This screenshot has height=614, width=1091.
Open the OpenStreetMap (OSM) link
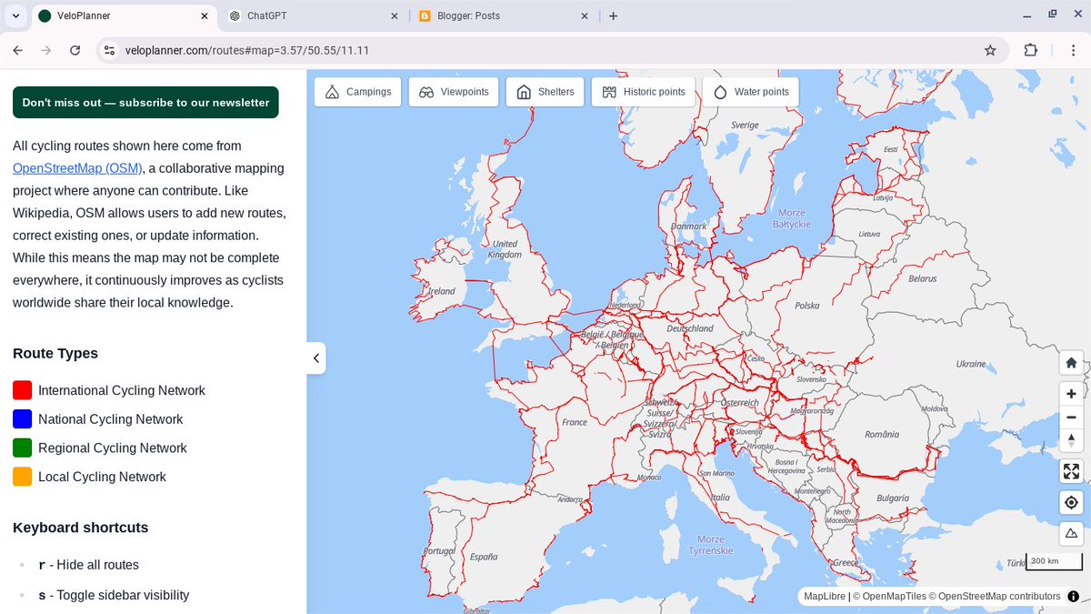pos(77,167)
